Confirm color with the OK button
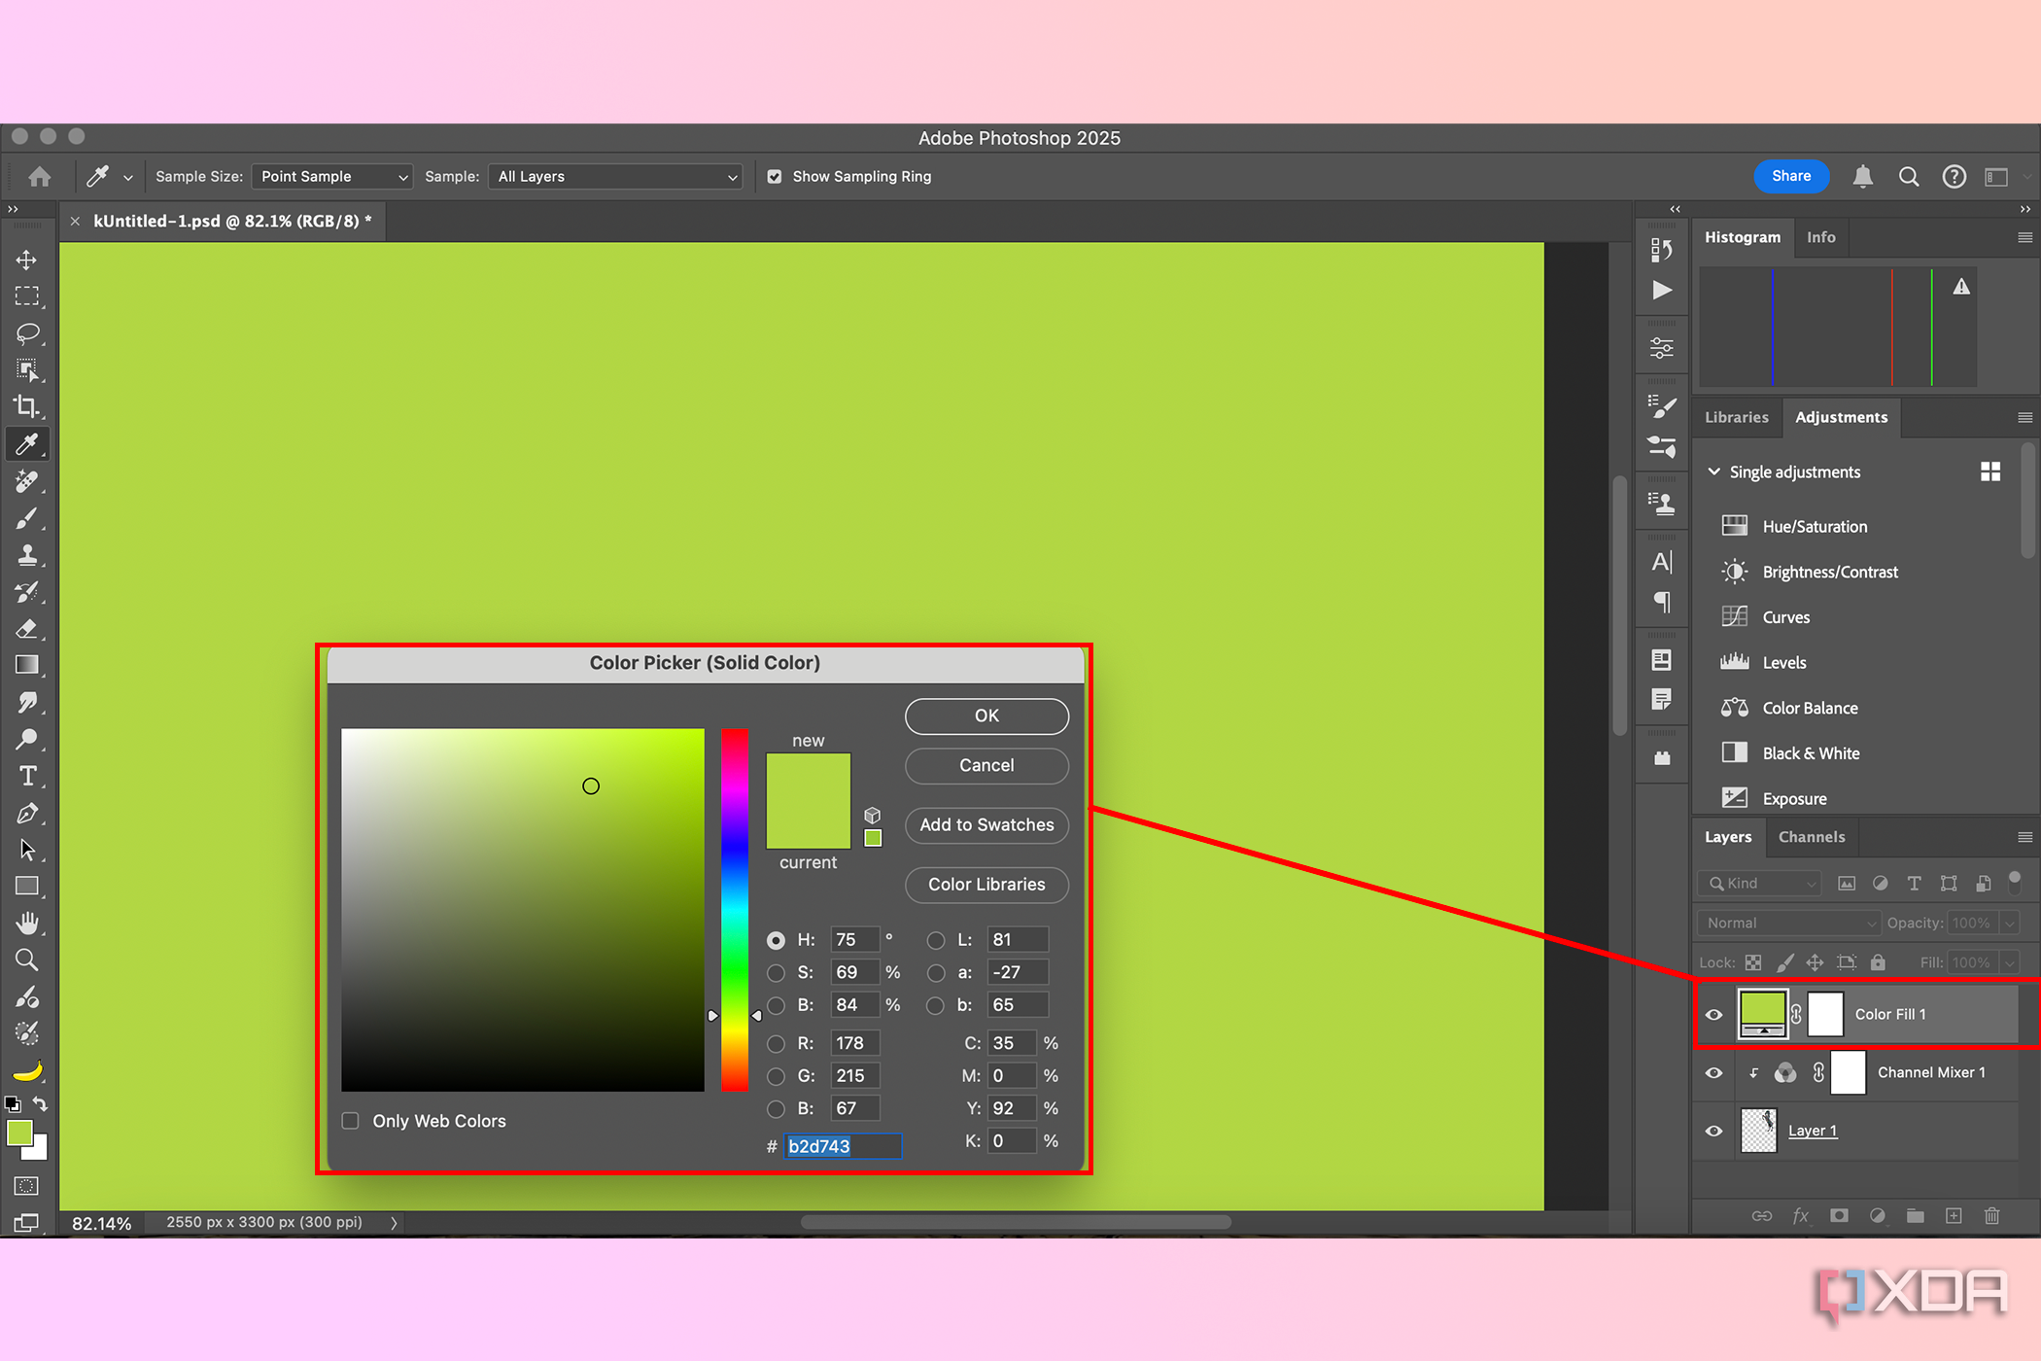The width and height of the screenshot is (2041, 1361). click(x=986, y=715)
